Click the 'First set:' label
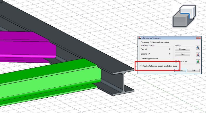206x113 pixels. tap(144, 49)
